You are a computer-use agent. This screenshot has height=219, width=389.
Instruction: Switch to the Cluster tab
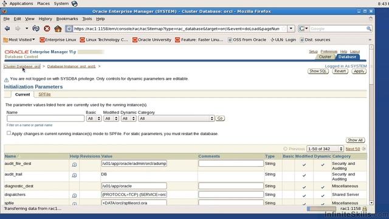(325, 57)
